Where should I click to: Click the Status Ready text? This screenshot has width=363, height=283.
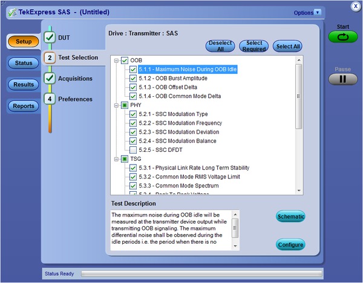click(x=59, y=274)
